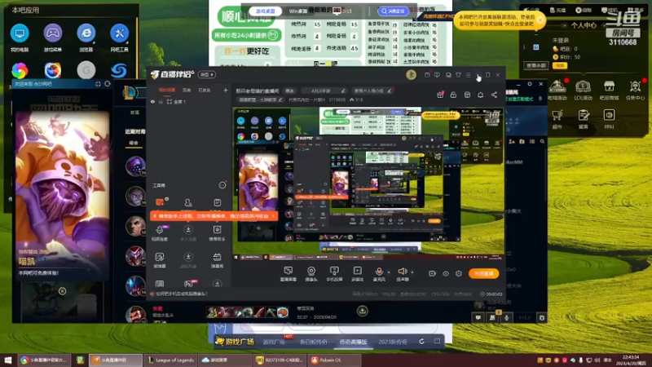This screenshot has height=367, width=652.
Task: Add the 多媒体 media source
Action: 357,274
